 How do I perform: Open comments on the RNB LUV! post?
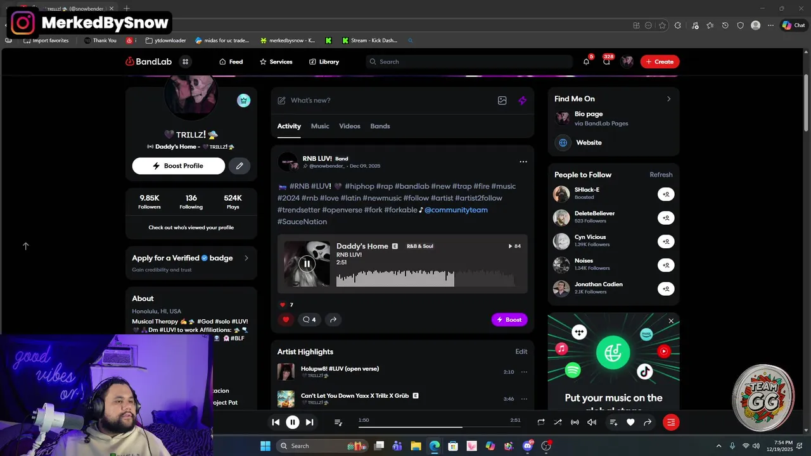tap(309, 320)
